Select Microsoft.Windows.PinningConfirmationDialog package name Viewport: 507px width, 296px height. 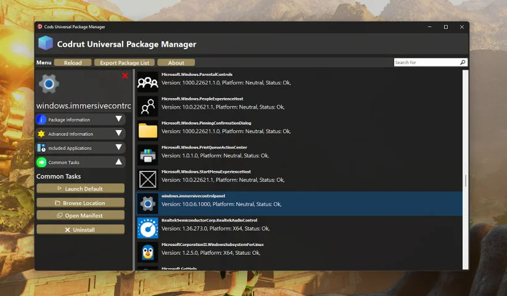click(206, 123)
